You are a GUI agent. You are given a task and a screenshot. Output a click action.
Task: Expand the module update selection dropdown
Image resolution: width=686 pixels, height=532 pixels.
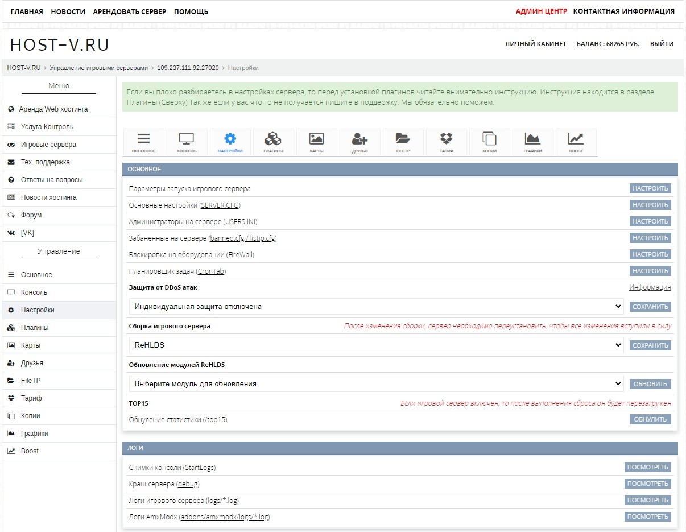[376, 384]
